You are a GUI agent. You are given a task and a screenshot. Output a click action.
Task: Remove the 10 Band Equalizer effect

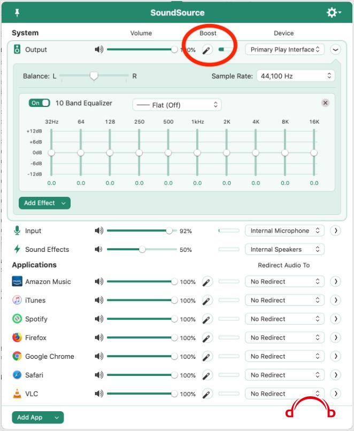pyautogui.click(x=326, y=103)
